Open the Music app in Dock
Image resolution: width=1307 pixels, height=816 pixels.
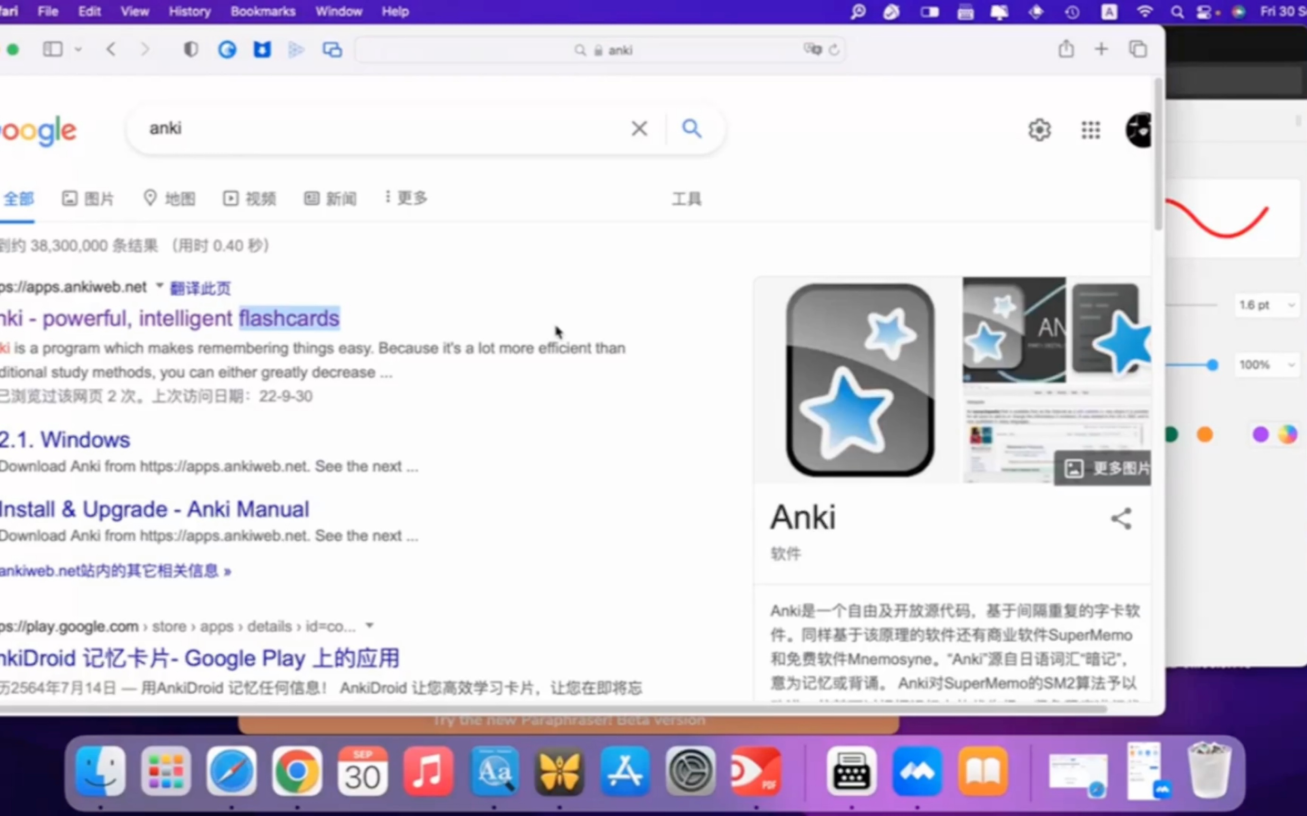(x=428, y=771)
